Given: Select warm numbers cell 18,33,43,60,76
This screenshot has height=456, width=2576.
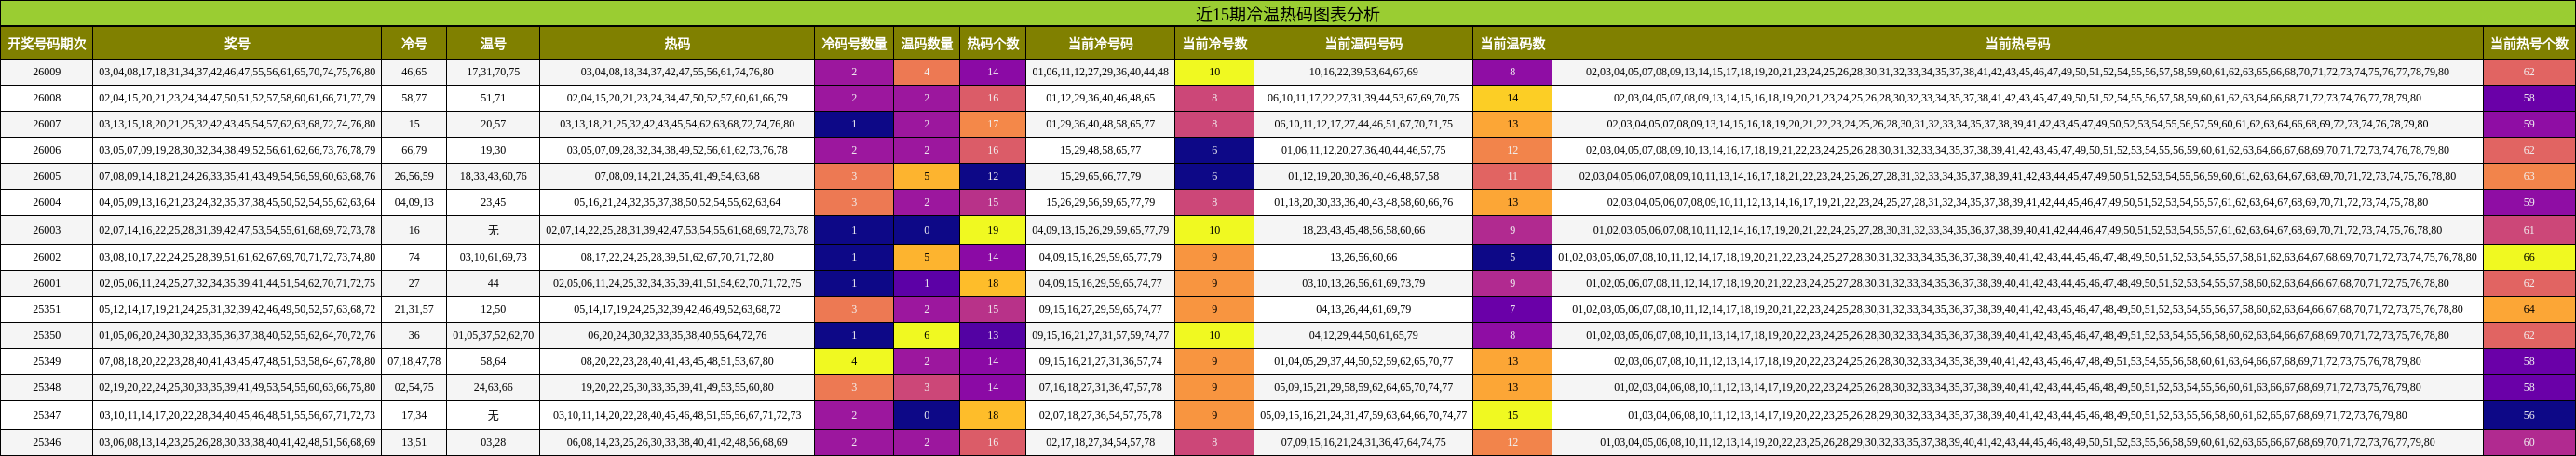Looking at the screenshot, I should pyautogui.click(x=493, y=176).
